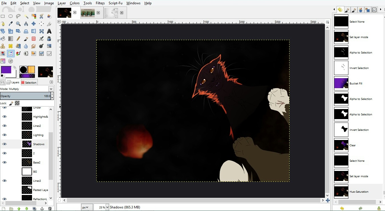This screenshot has width=385, height=211.
Task: Select the Move tool
Action: [x=34, y=24]
